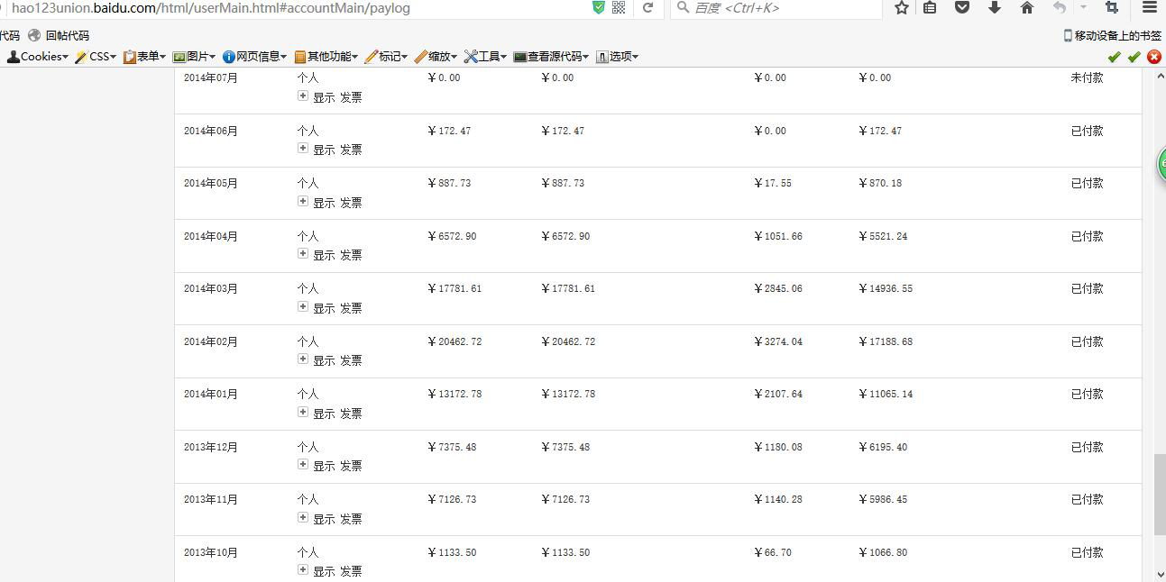Image resolution: width=1166 pixels, height=582 pixels.
Task: Click the QR code icon in address bar
Action: (619, 7)
